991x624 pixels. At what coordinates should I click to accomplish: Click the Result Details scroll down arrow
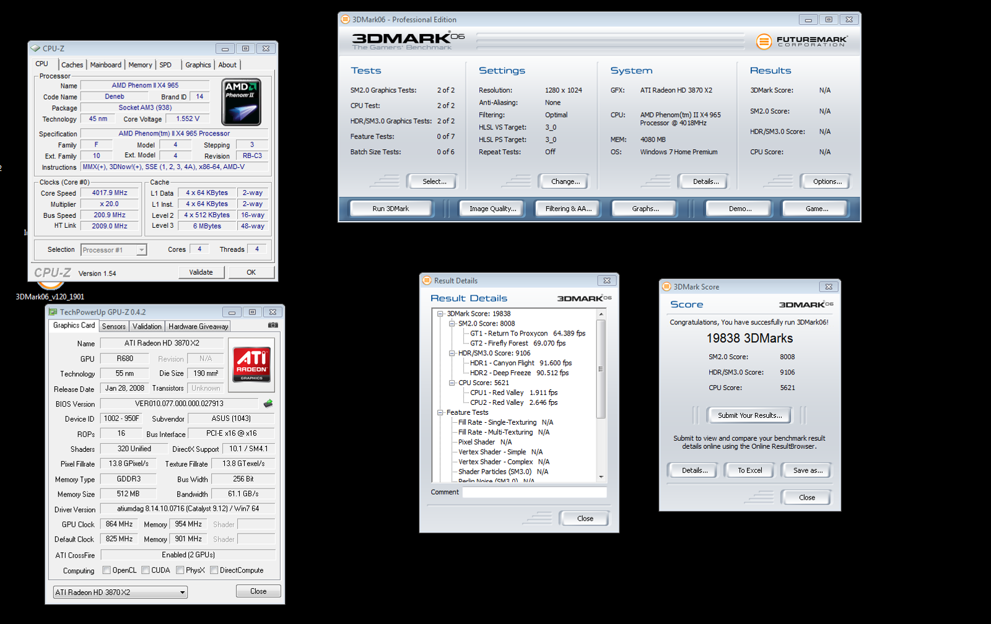coord(601,477)
